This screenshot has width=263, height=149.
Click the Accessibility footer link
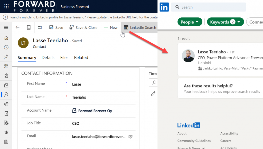click(x=229, y=133)
